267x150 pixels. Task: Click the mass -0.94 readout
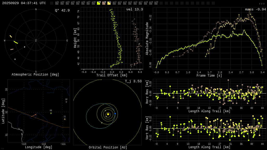(x=255, y=9)
